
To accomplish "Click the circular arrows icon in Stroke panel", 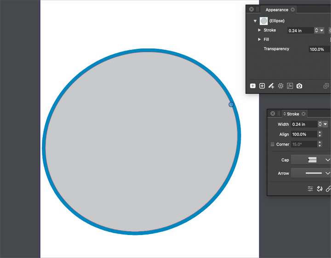I will click(x=320, y=189).
